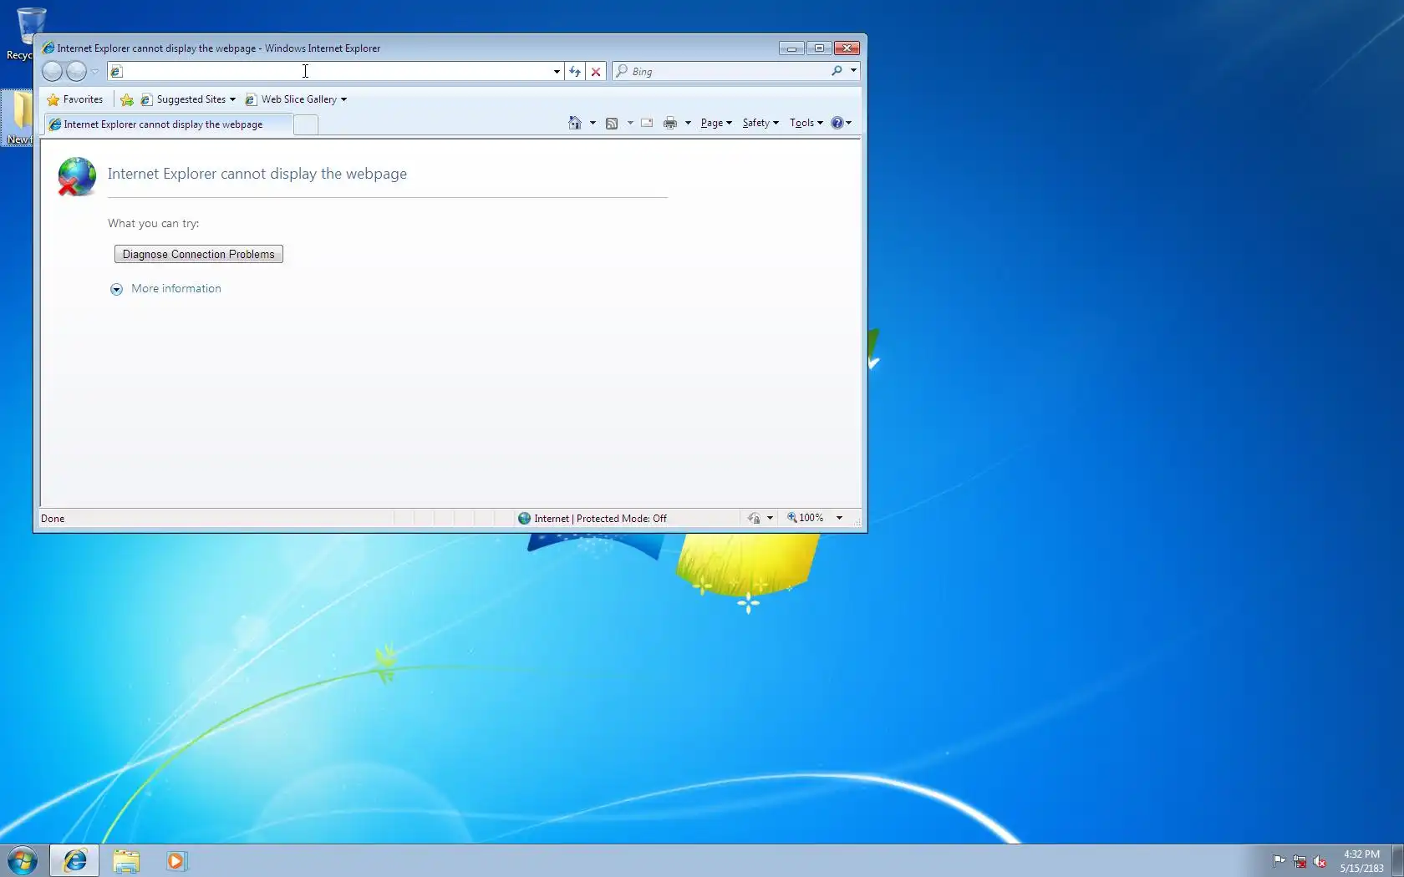This screenshot has height=877, width=1404.
Task: Click the network connection tray icon
Action: tap(1300, 861)
